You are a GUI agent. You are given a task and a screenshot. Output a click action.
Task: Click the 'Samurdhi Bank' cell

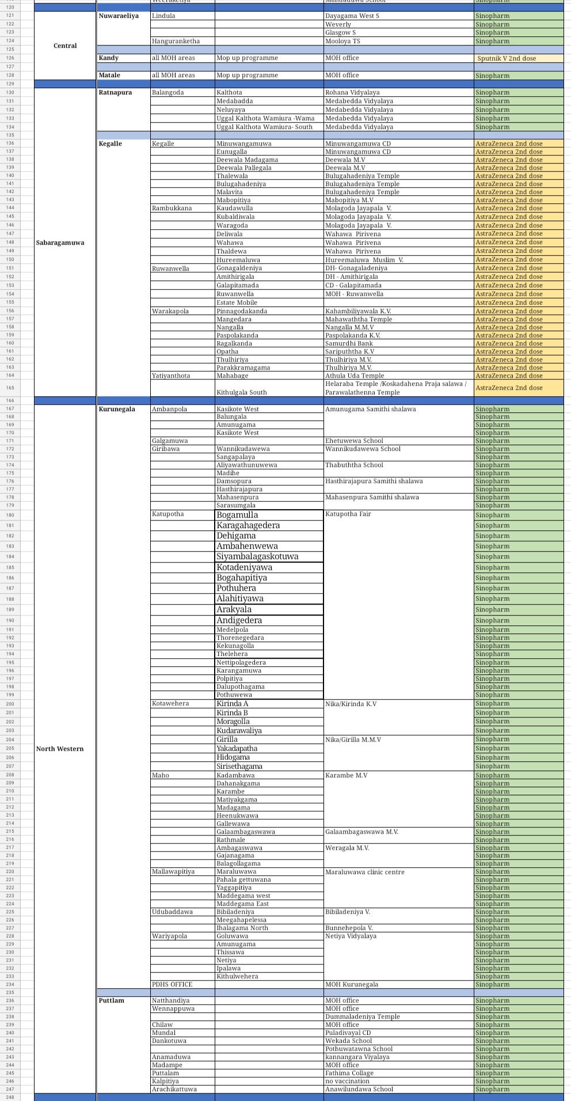click(398, 343)
